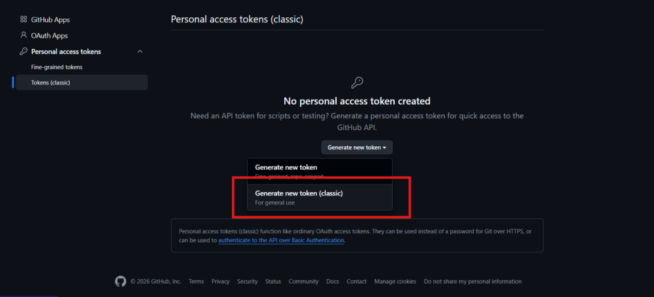Click the Personal access tokens key icon

24,51
